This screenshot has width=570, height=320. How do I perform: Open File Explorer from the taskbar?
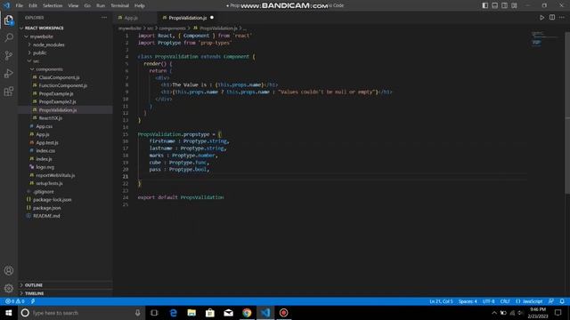pos(191,313)
